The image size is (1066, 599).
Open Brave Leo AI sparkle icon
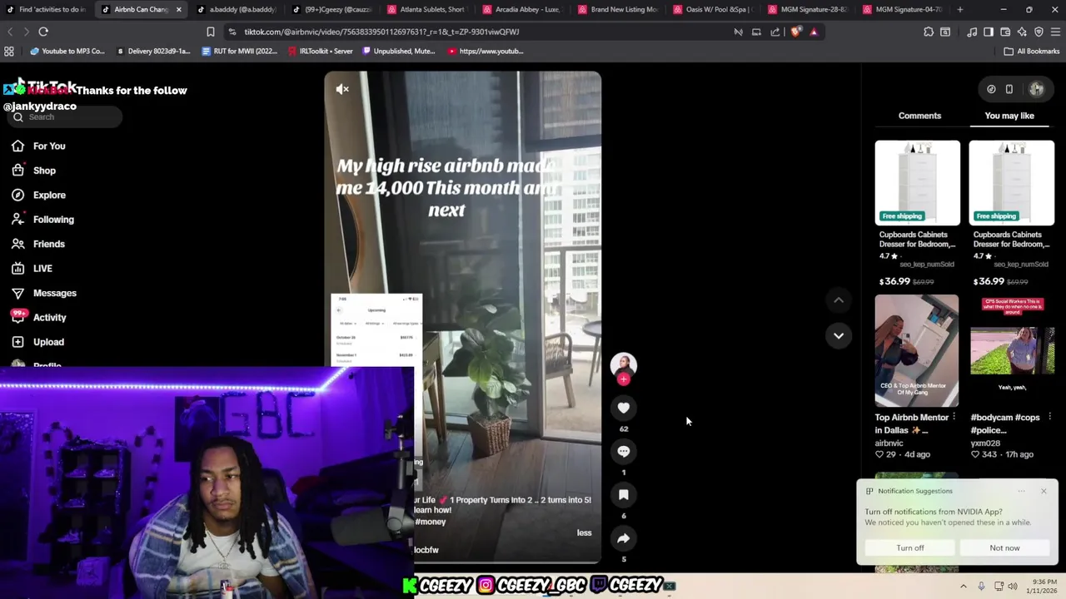(x=1022, y=32)
